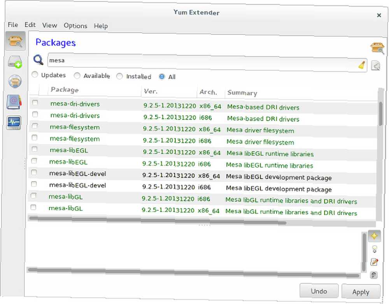Toggle the mesa-libGL x86_64 checkbox
Viewport: 389px width, 304px height.
[x=33, y=207]
